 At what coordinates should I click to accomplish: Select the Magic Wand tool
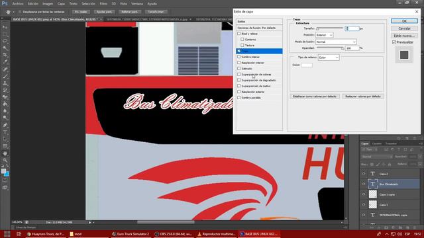click(x=5, y=48)
